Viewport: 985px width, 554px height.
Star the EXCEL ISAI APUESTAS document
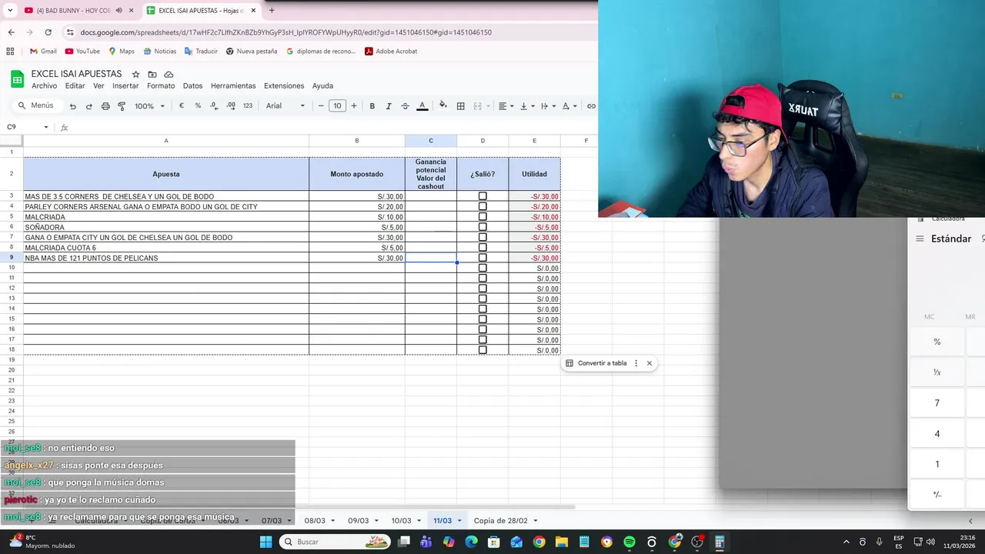click(135, 74)
